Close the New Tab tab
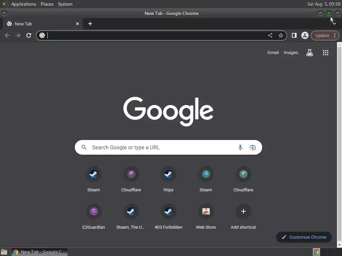342x256 pixels. click(77, 24)
